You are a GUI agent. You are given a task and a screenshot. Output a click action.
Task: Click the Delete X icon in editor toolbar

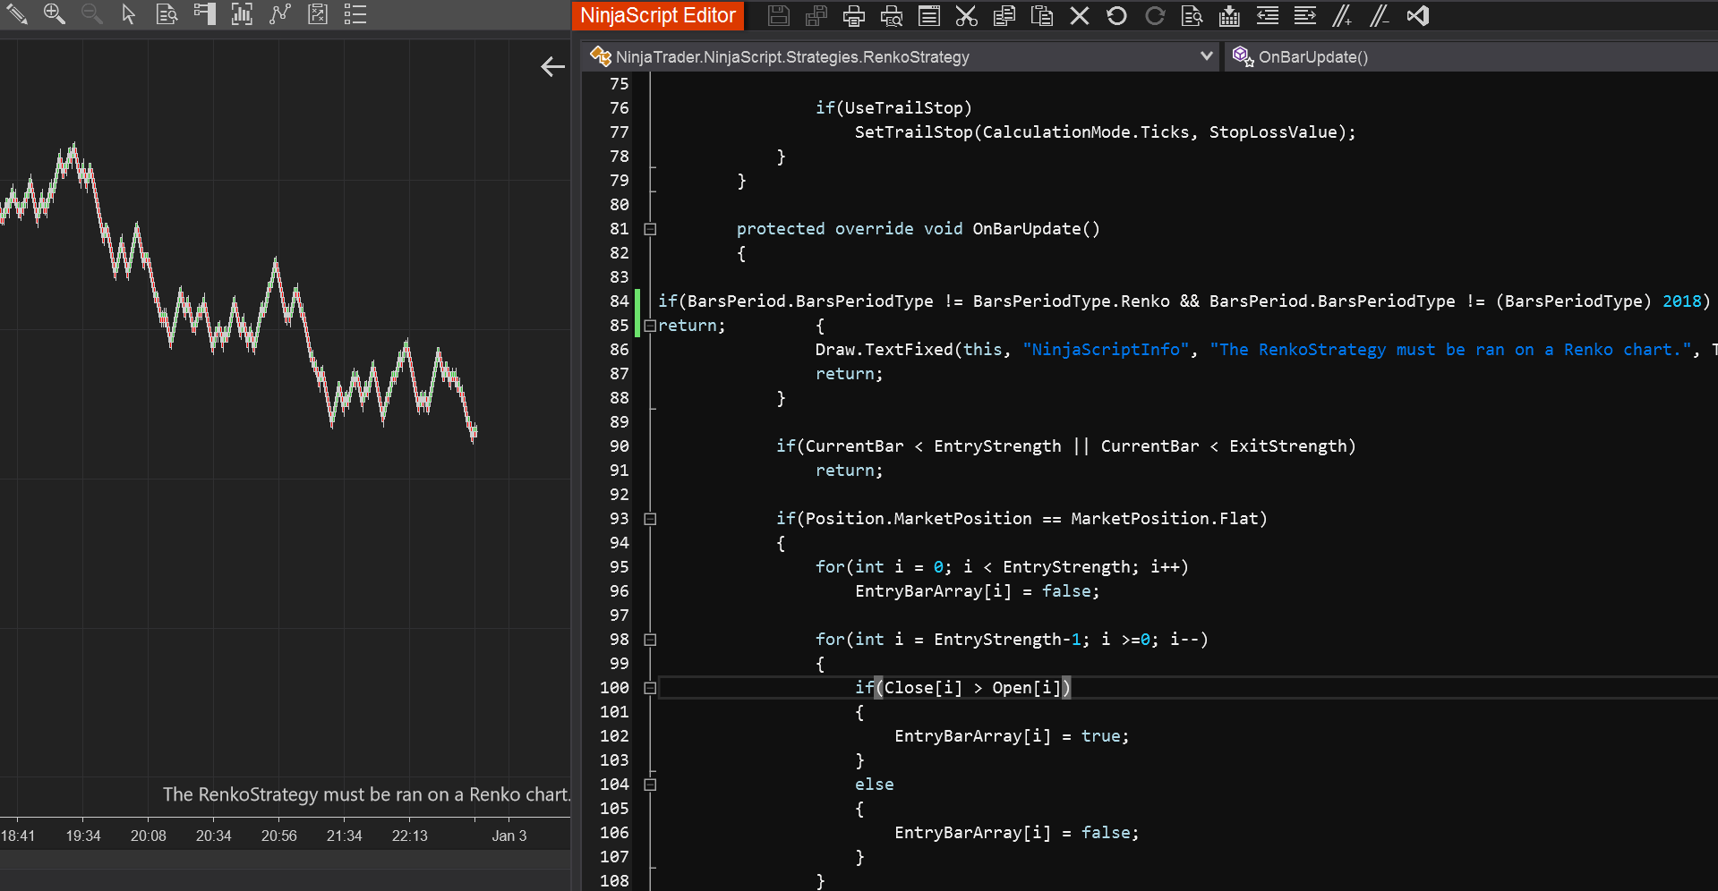coord(1080,16)
